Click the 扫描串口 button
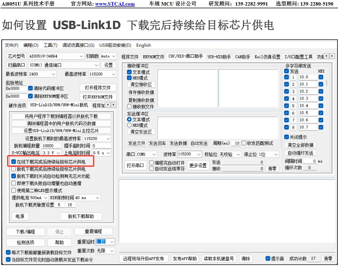This screenshot has width=338, height=266. coord(16,65)
